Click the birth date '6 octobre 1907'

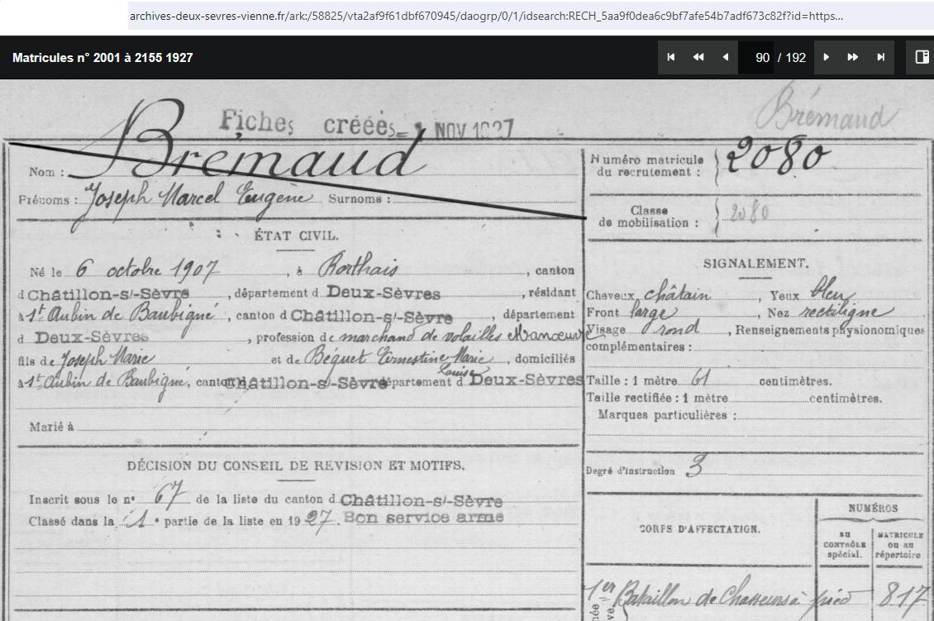tap(146, 270)
